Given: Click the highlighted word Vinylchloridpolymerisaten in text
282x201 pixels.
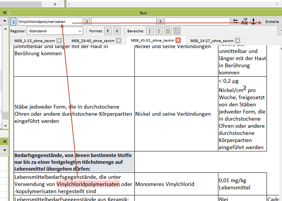Looking at the screenshot, I should [88, 184].
